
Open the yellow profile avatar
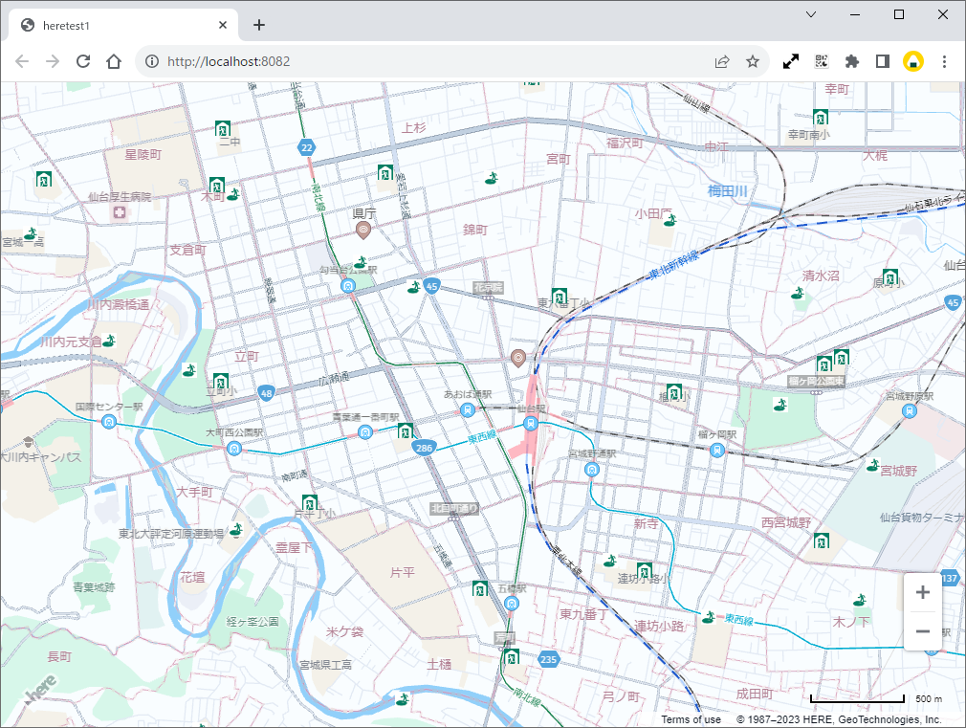(913, 61)
